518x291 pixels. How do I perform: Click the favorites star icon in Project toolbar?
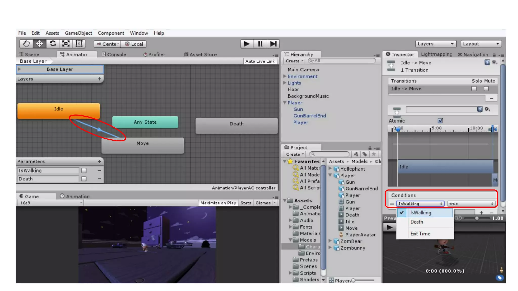point(374,154)
